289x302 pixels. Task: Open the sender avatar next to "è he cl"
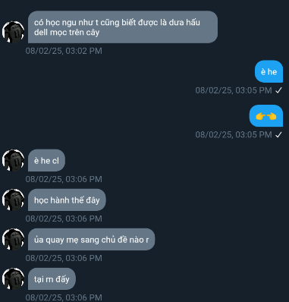point(13,160)
